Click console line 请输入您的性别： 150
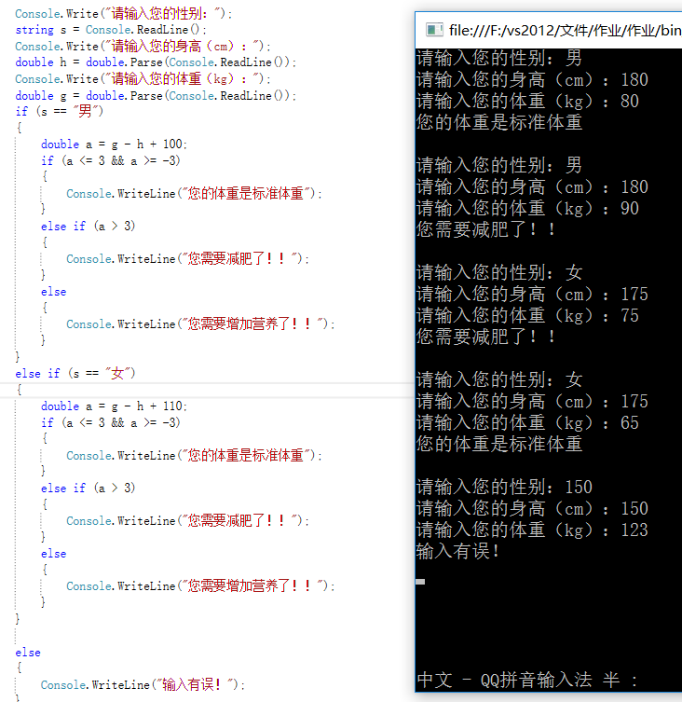Screen dimensions: 682x702 [x=504, y=487]
